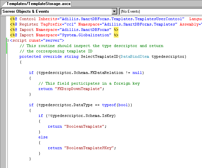Click comment "This routine should inspect the type descriptor"
This screenshot has height=168, width=202.
pyautogui.click(x=91, y=46)
